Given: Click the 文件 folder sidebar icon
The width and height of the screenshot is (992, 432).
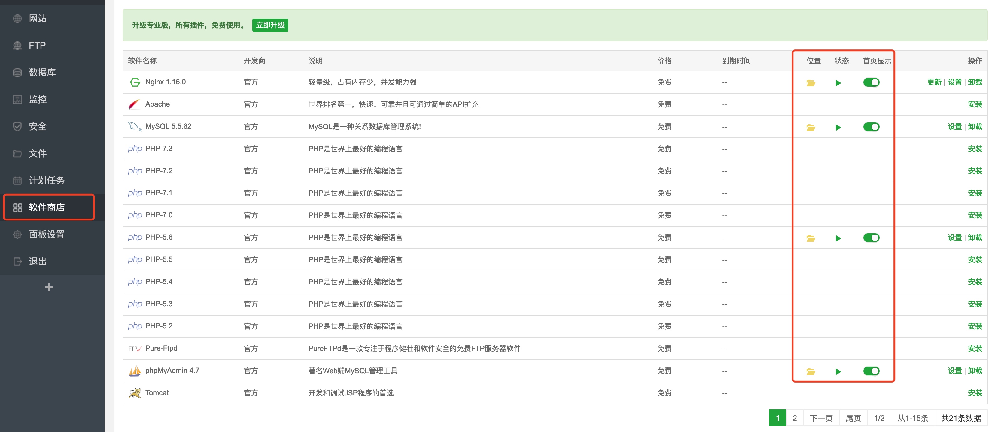Looking at the screenshot, I should [17, 154].
